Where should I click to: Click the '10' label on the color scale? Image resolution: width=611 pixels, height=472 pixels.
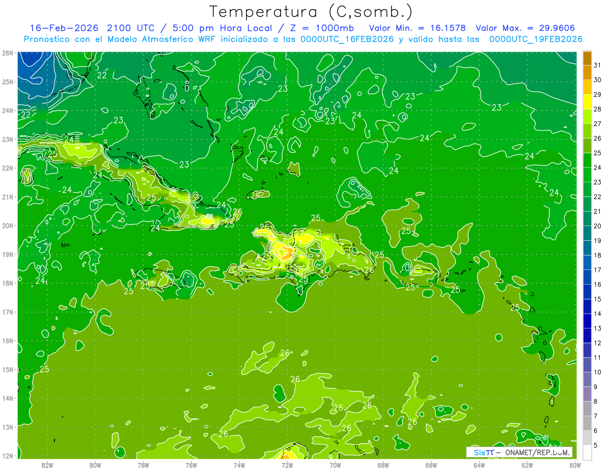597,373
